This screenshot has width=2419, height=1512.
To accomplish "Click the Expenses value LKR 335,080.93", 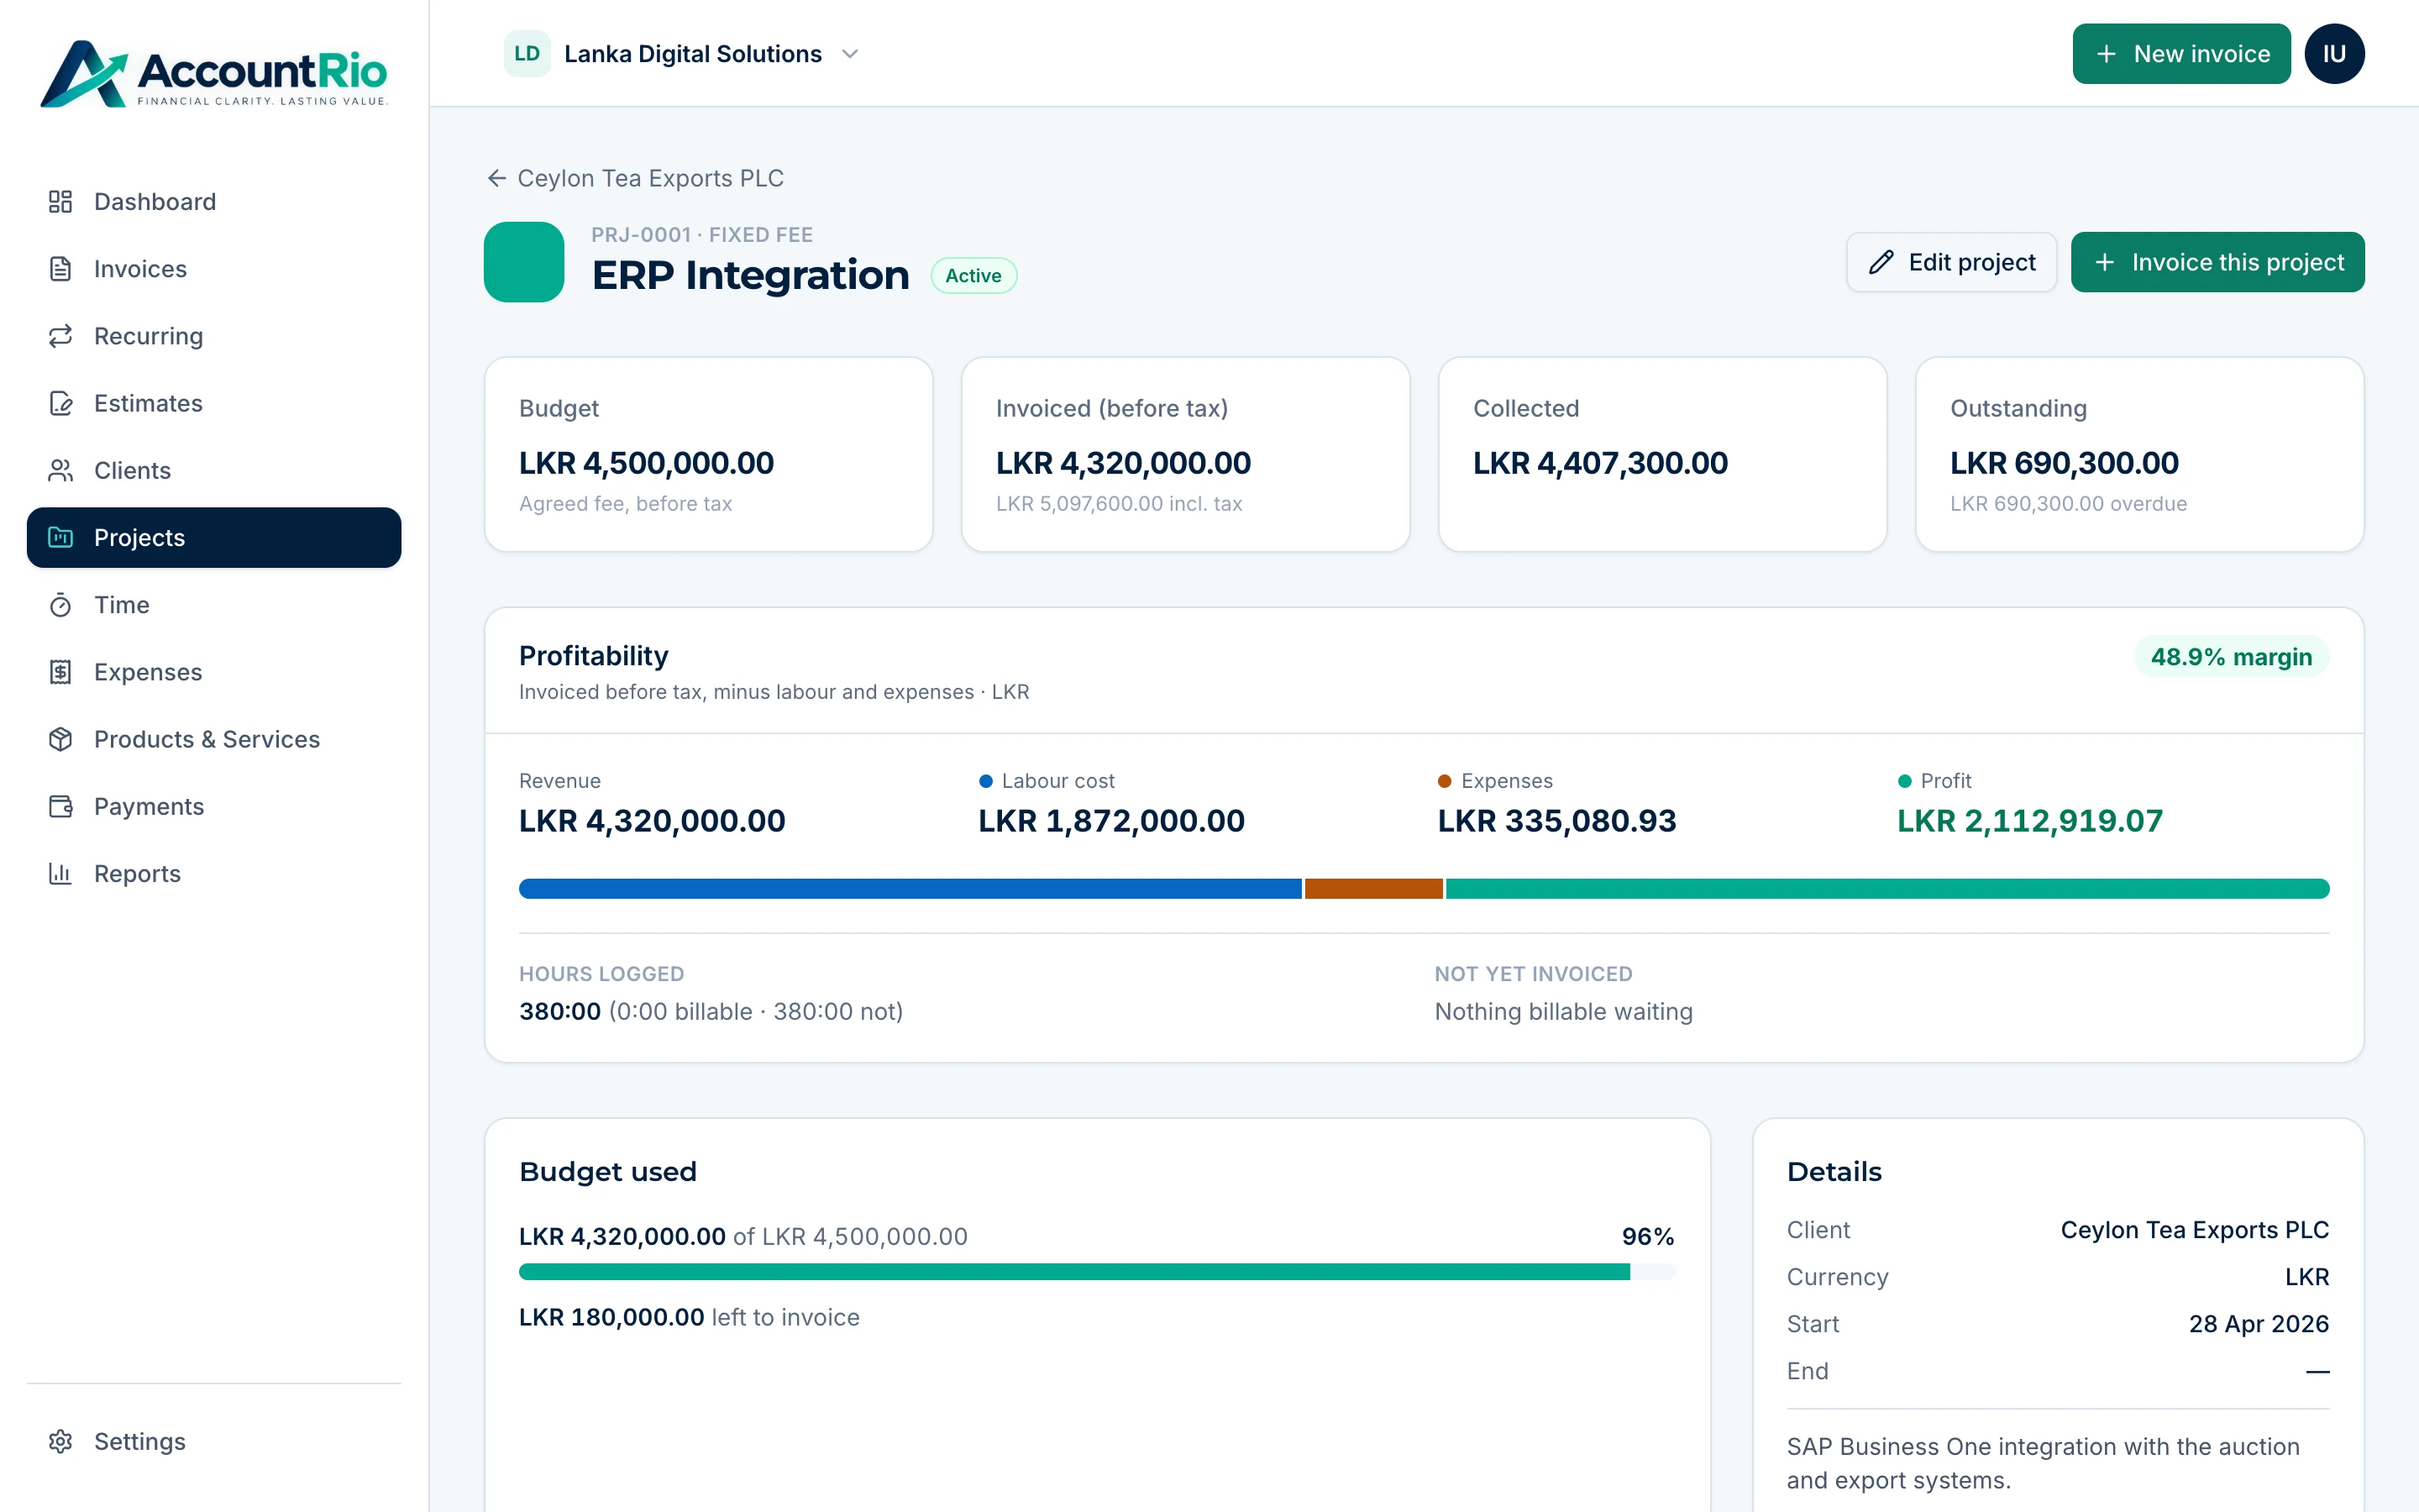I will 1556,821.
